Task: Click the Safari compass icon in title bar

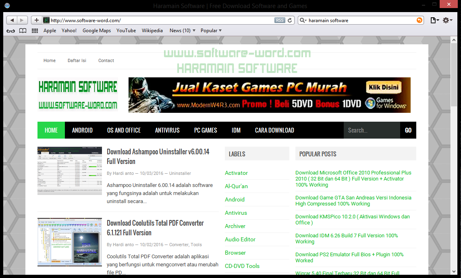Action: point(7,5)
